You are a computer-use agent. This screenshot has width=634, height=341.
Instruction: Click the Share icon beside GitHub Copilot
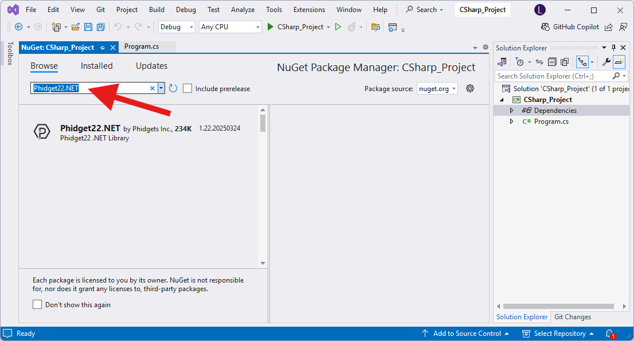coord(609,27)
